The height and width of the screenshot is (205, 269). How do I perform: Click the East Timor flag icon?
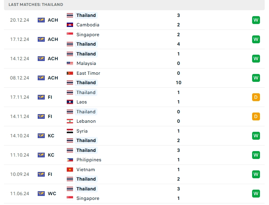[70, 73]
